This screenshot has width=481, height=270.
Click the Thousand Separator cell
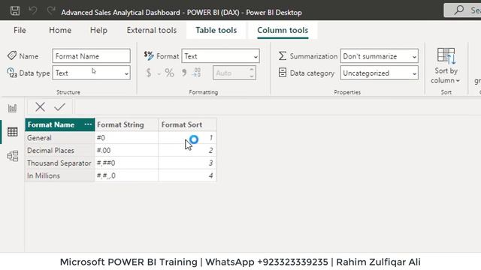[60, 163]
